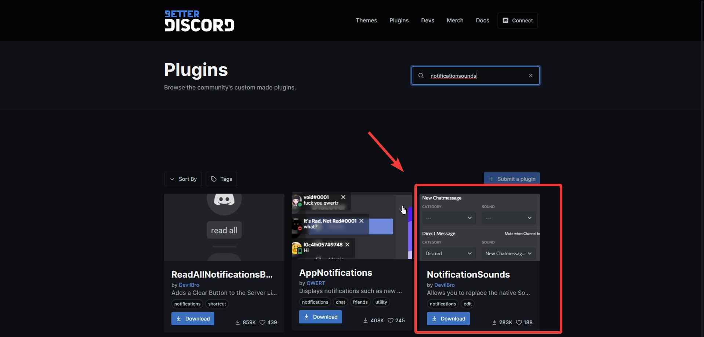704x337 pixels.
Task: Download the AppNotifications plugin
Action: (x=320, y=317)
